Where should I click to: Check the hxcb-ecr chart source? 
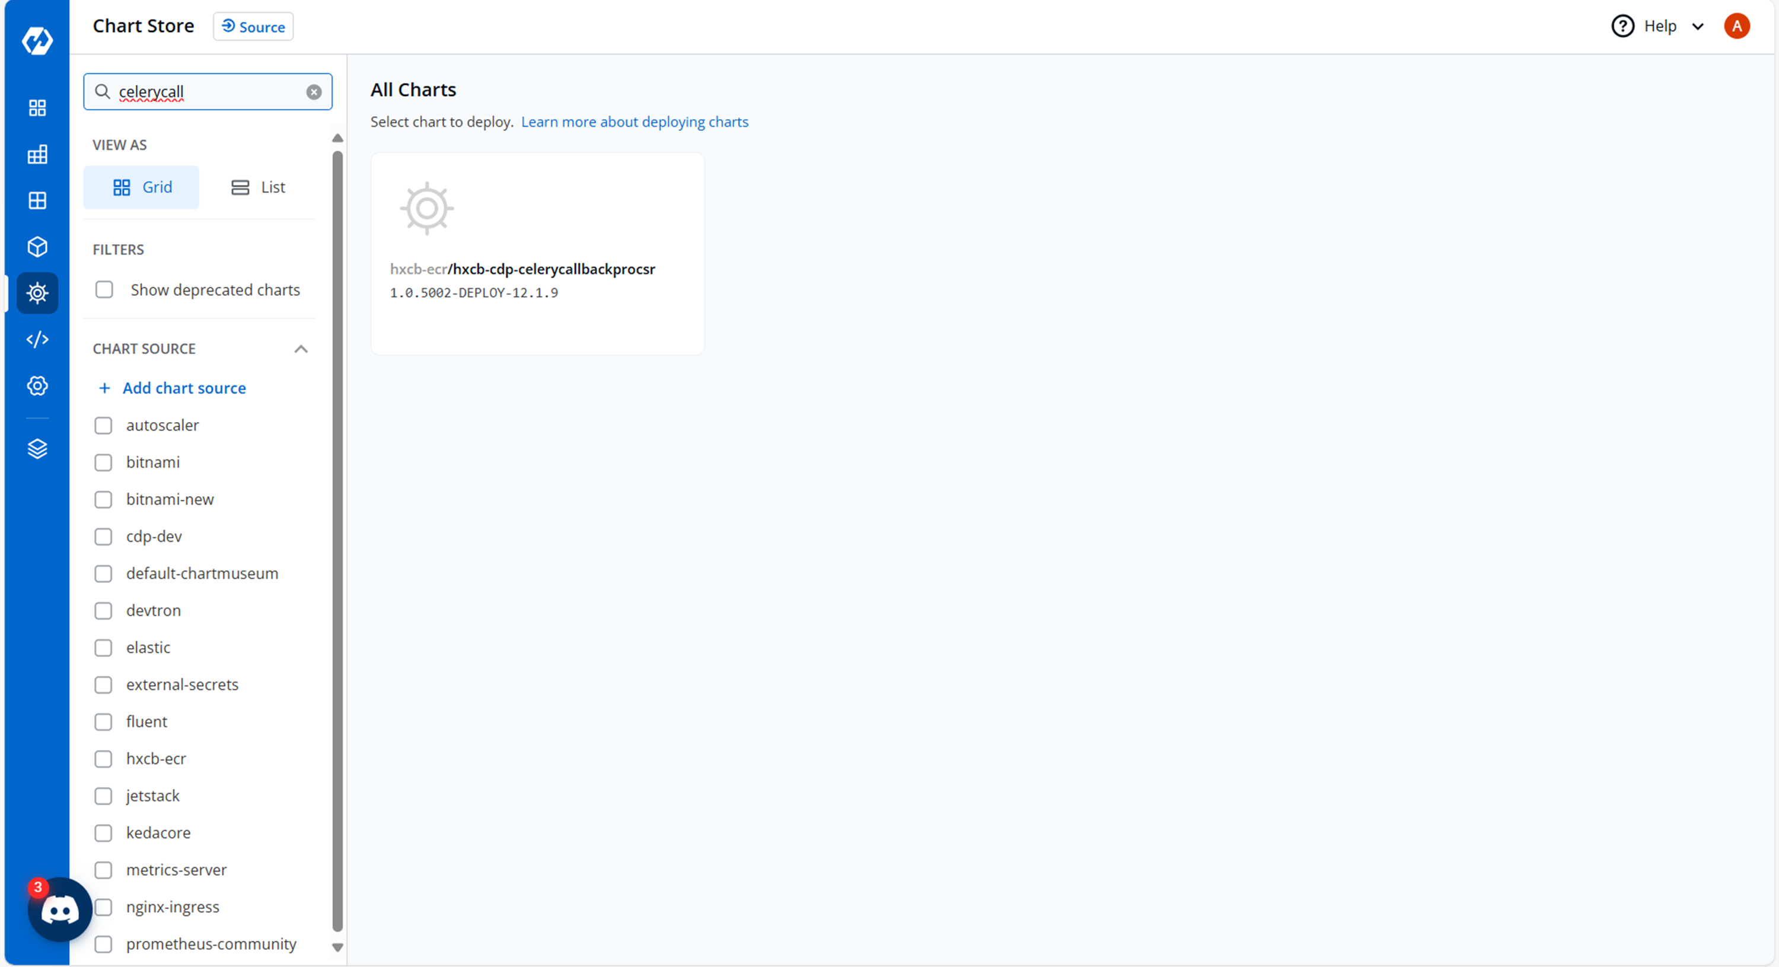(x=104, y=758)
